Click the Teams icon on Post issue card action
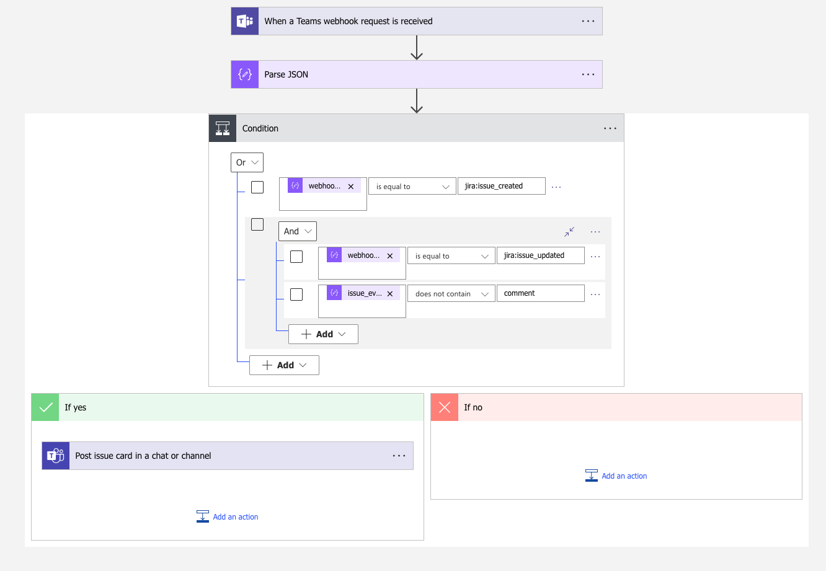The image size is (826, 571). (55, 455)
